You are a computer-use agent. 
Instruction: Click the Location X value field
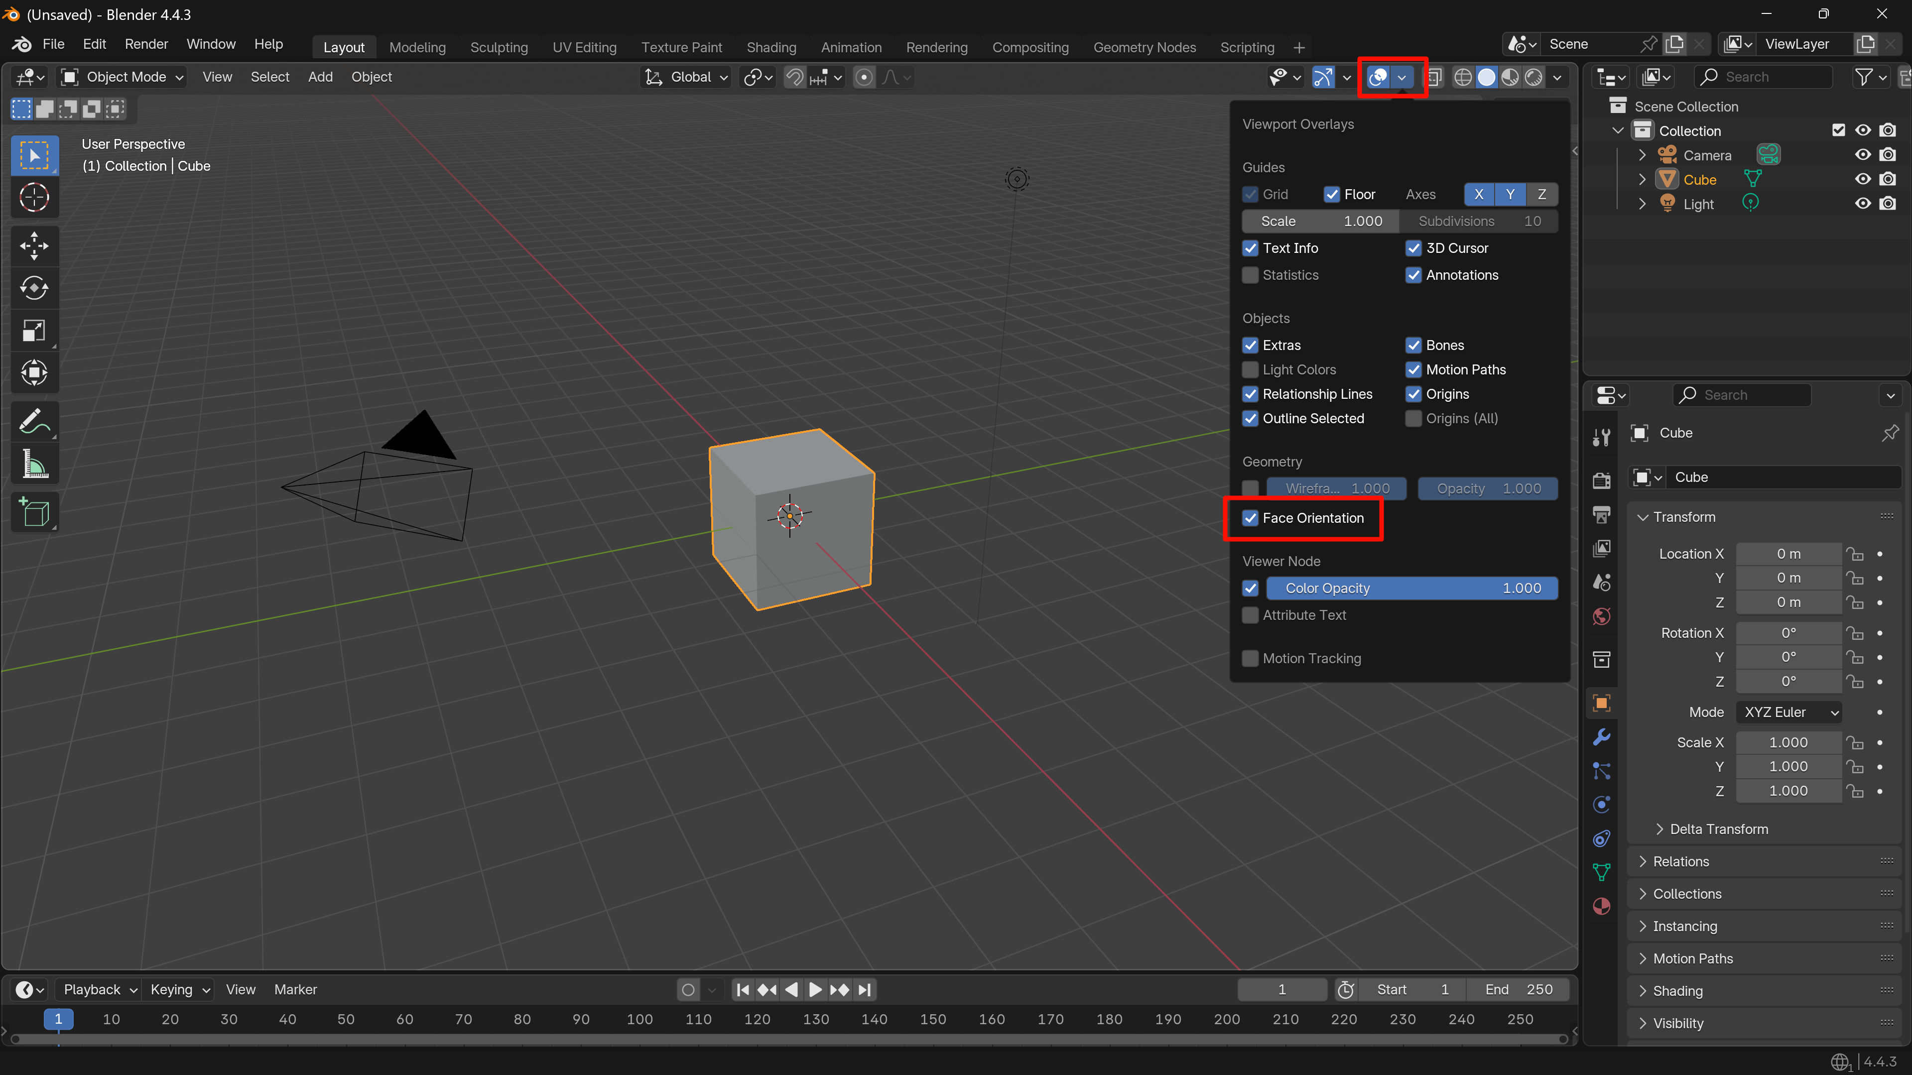click(1788, 554)
